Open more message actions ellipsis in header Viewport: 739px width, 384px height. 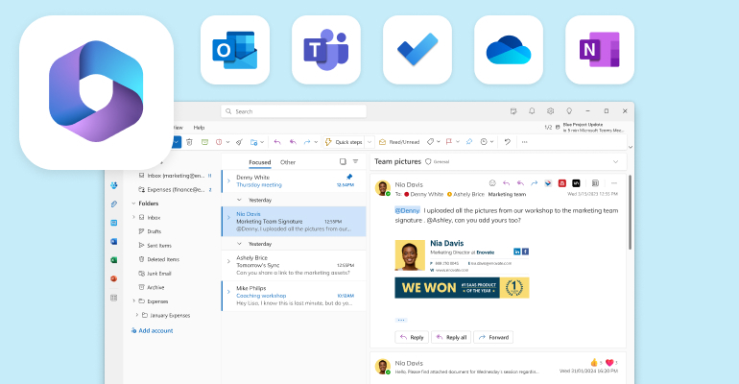point(613,182)
